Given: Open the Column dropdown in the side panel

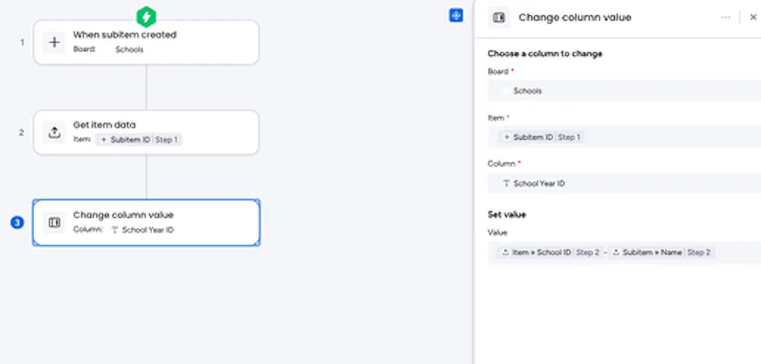Looking at the screenshot, I should pos(624,183).
